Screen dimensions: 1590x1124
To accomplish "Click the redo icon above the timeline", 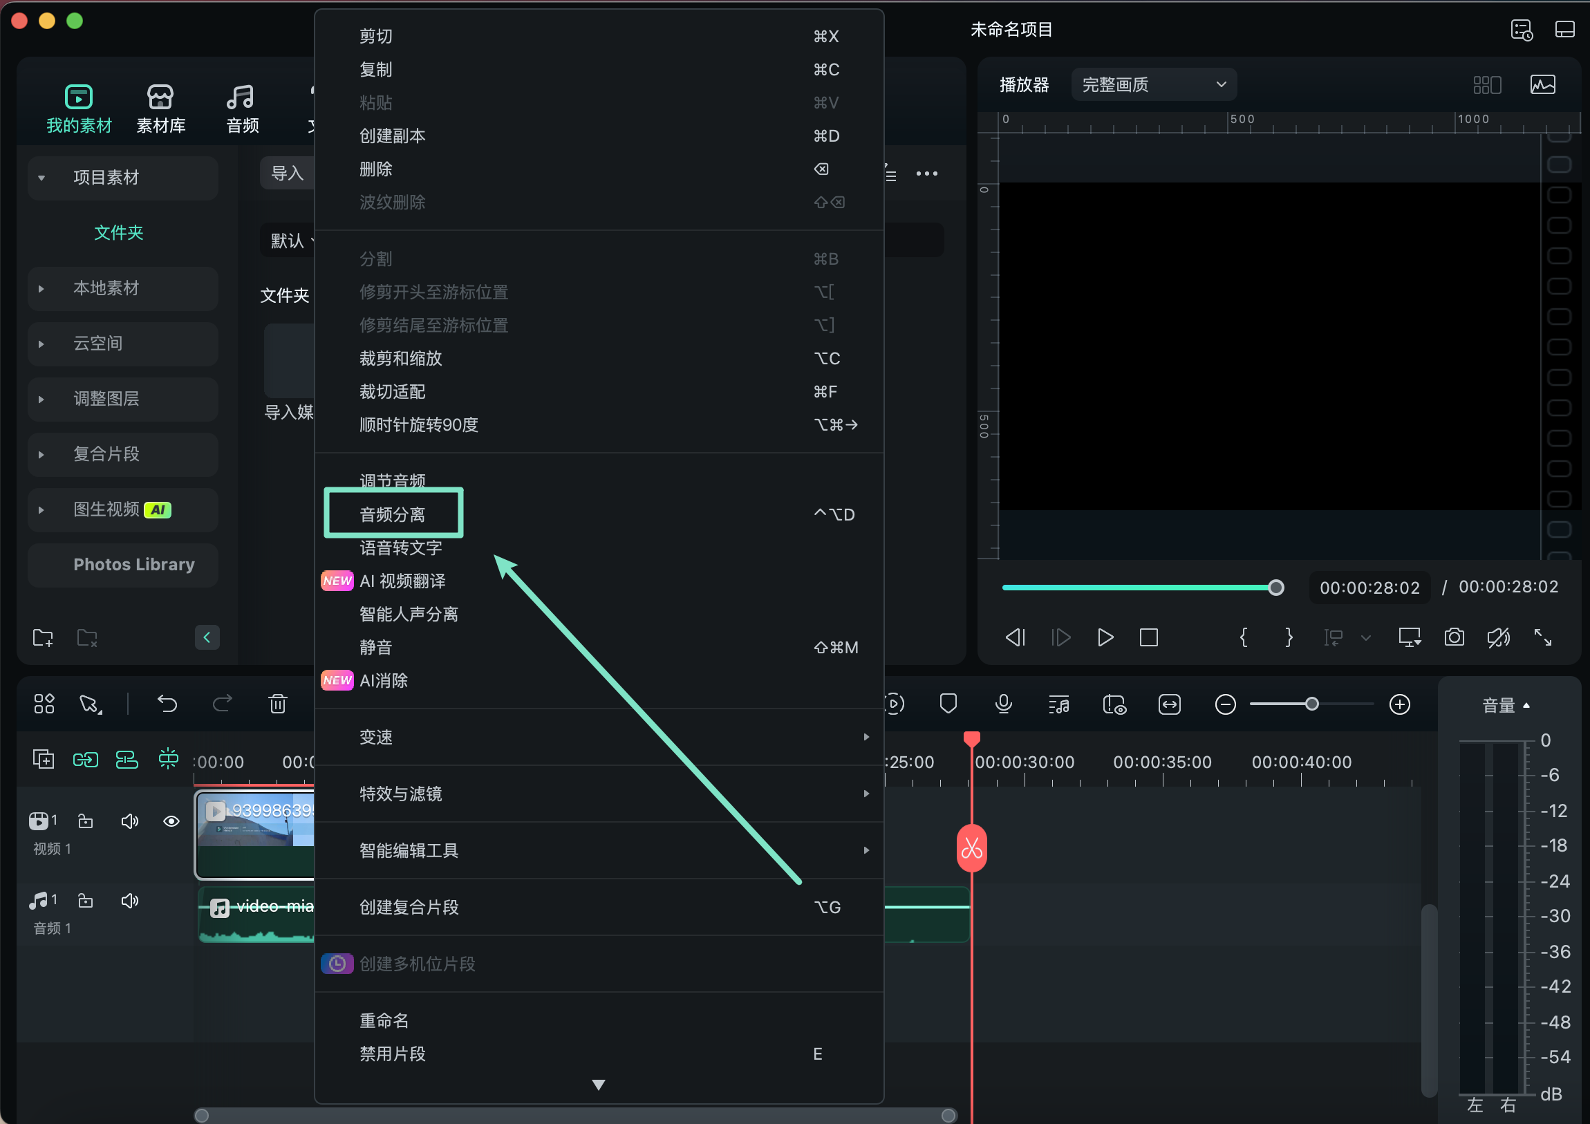I will (222, 704).
